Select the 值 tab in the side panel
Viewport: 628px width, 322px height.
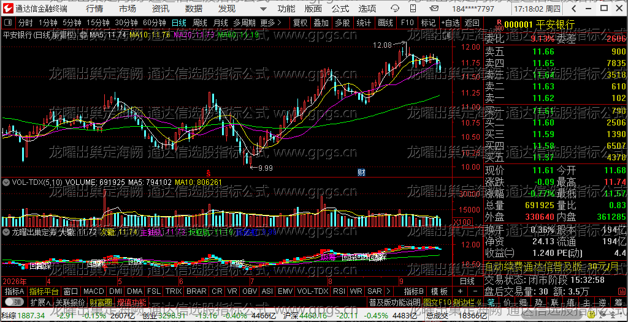(571, 302)
